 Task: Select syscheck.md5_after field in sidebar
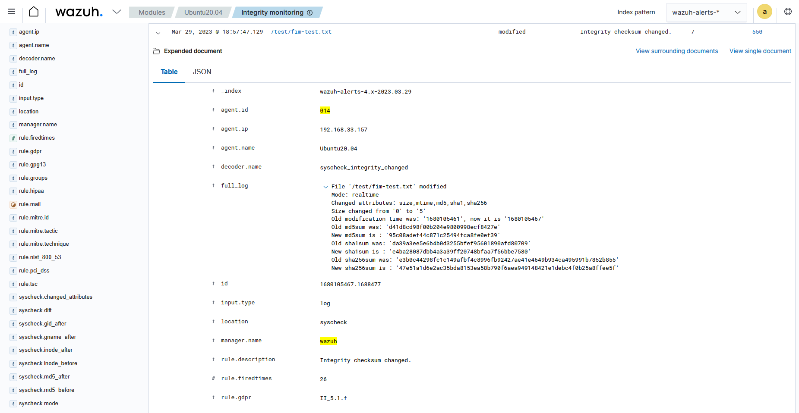(x=44, y=377)
